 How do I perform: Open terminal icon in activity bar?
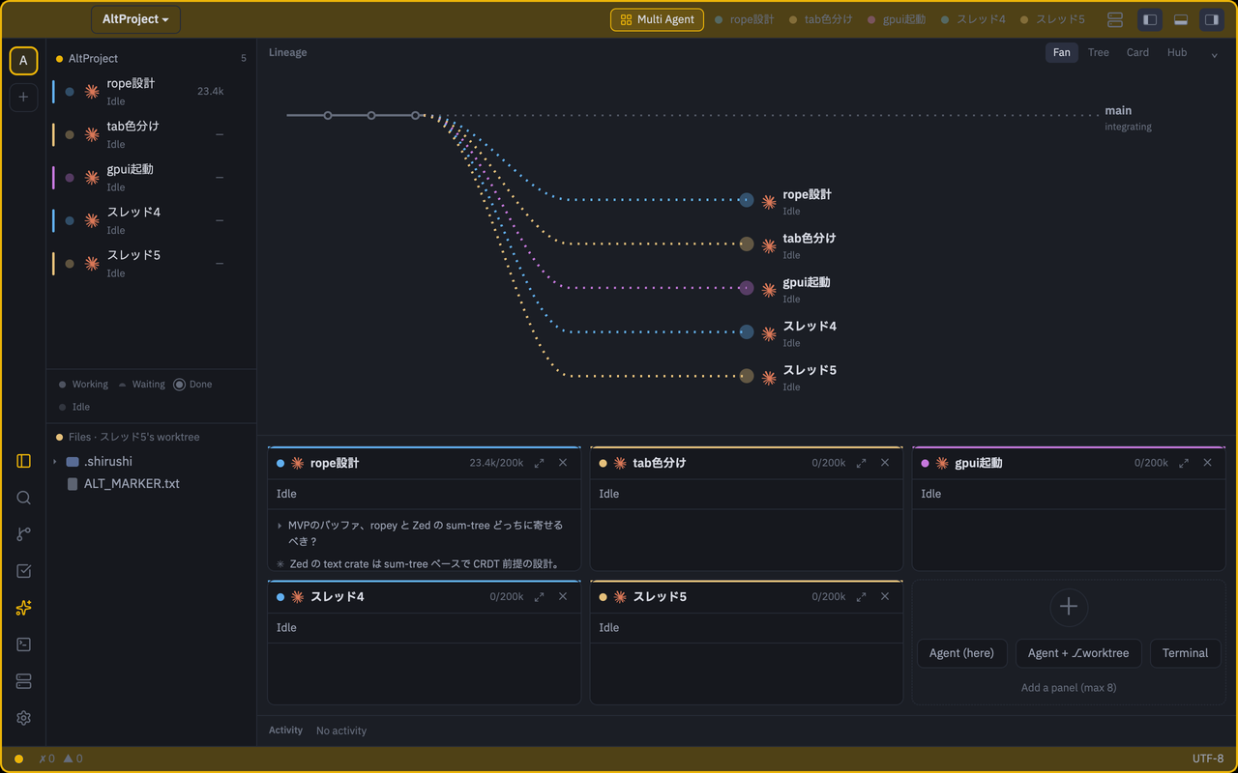tap(24, 644)
